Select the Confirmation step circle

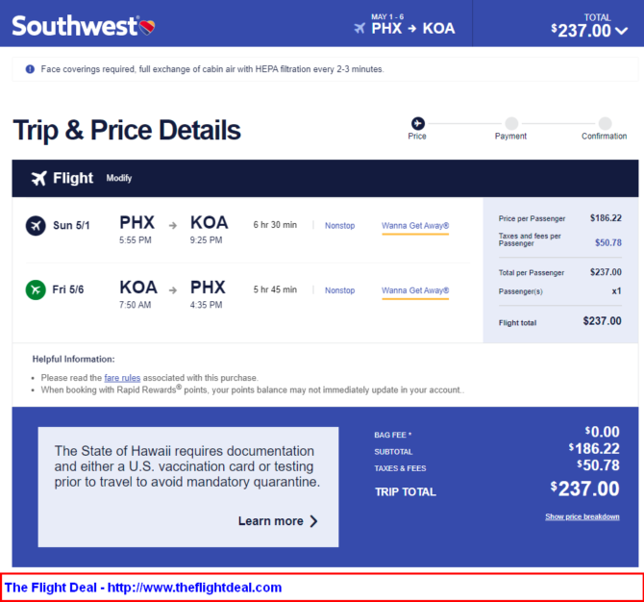[x=605, y=123]
